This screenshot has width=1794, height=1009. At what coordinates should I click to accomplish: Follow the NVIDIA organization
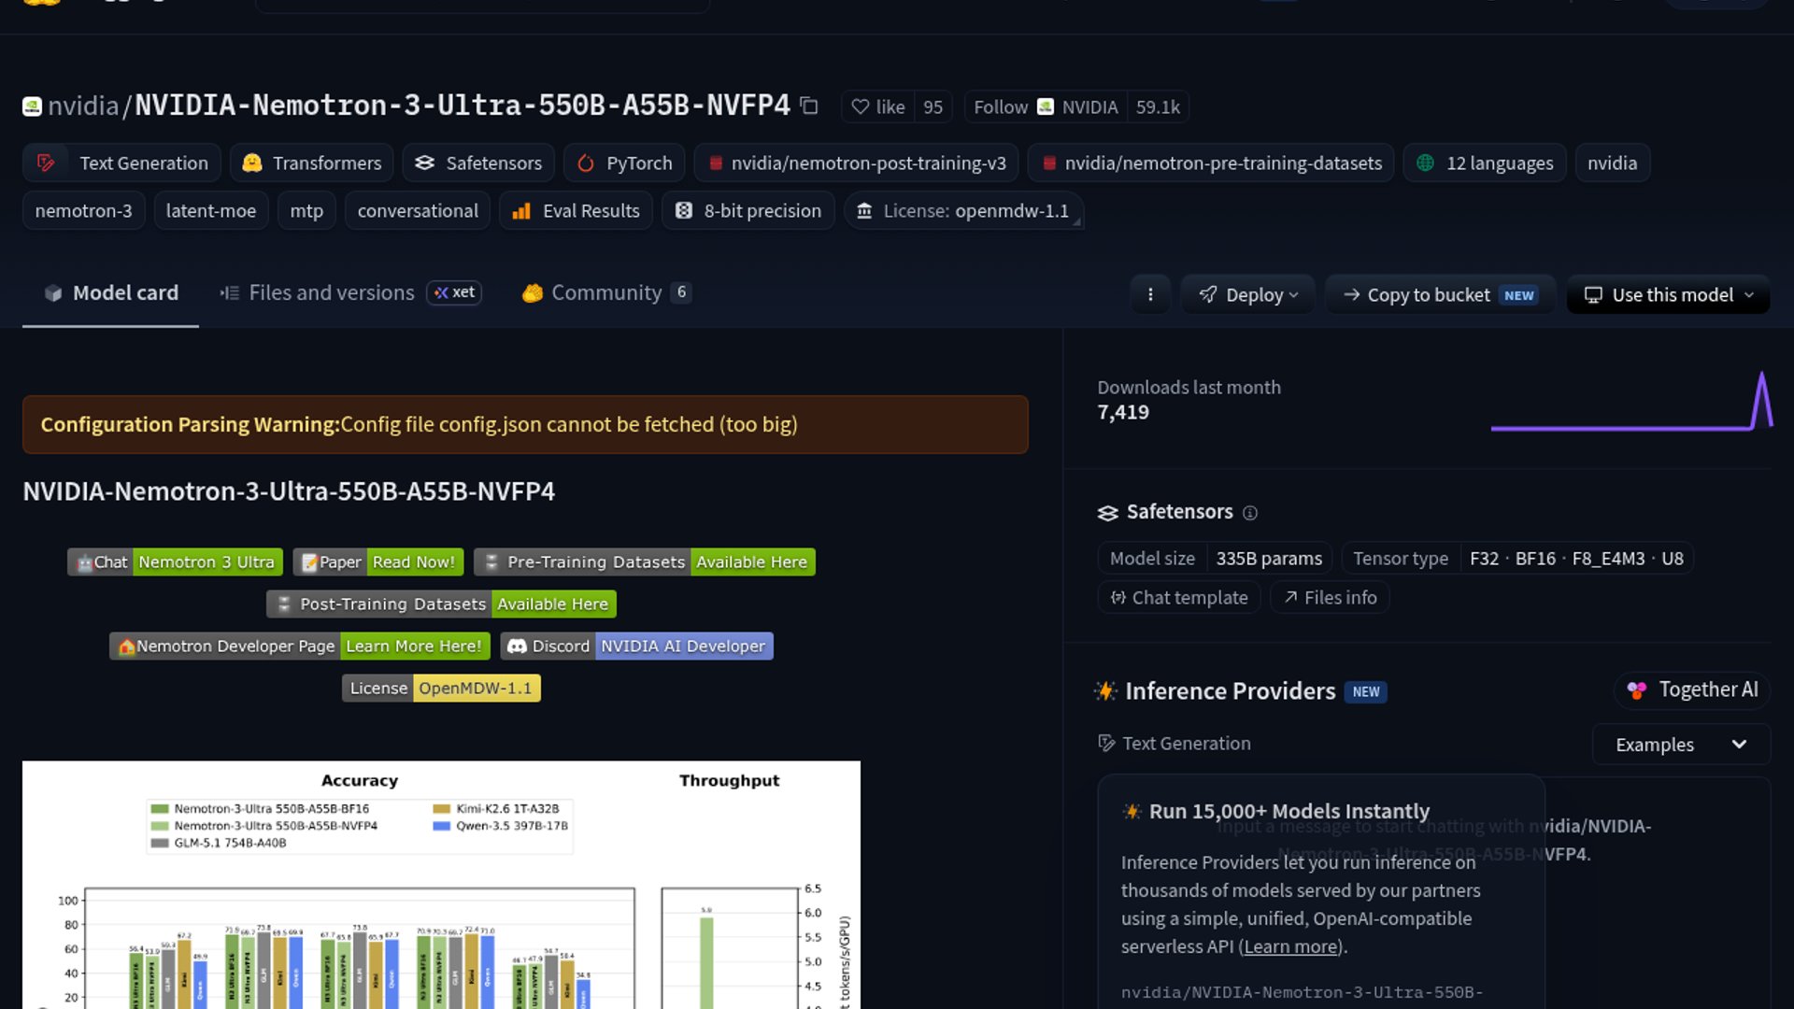[x=1046, y=107]
